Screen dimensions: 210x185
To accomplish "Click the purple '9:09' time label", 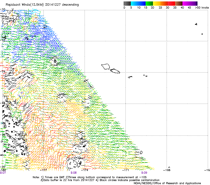I will point(144,173).
